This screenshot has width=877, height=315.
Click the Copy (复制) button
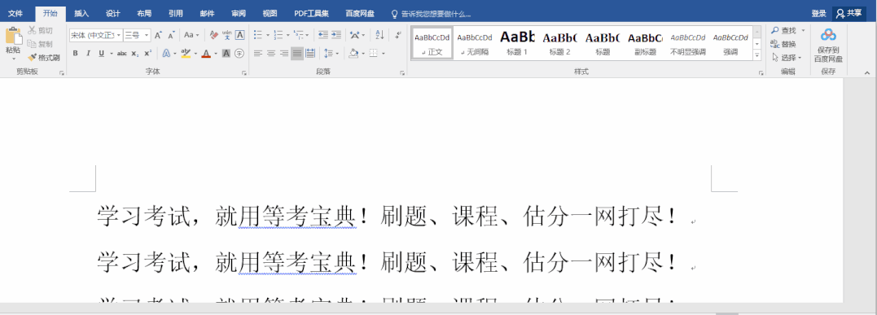(x=40, y=44)
